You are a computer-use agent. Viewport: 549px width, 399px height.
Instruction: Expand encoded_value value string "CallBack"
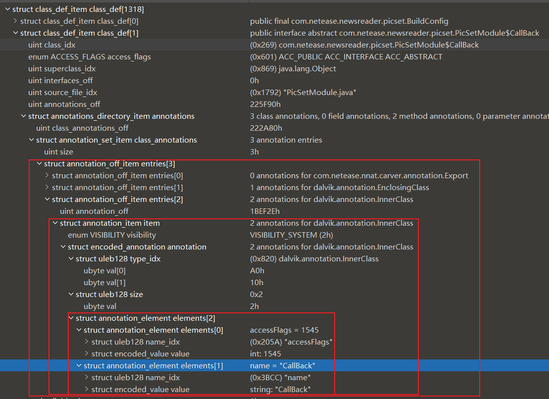coord(87,390)
